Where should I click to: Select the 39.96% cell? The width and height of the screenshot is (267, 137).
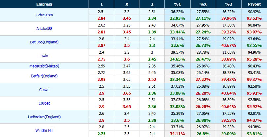coord(229,18)
